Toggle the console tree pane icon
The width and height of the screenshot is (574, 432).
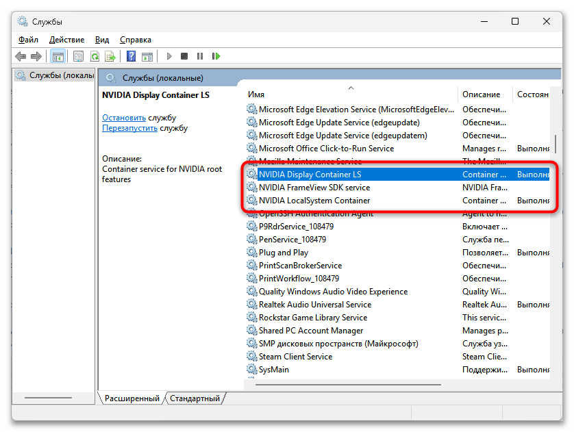click(58, 56)
